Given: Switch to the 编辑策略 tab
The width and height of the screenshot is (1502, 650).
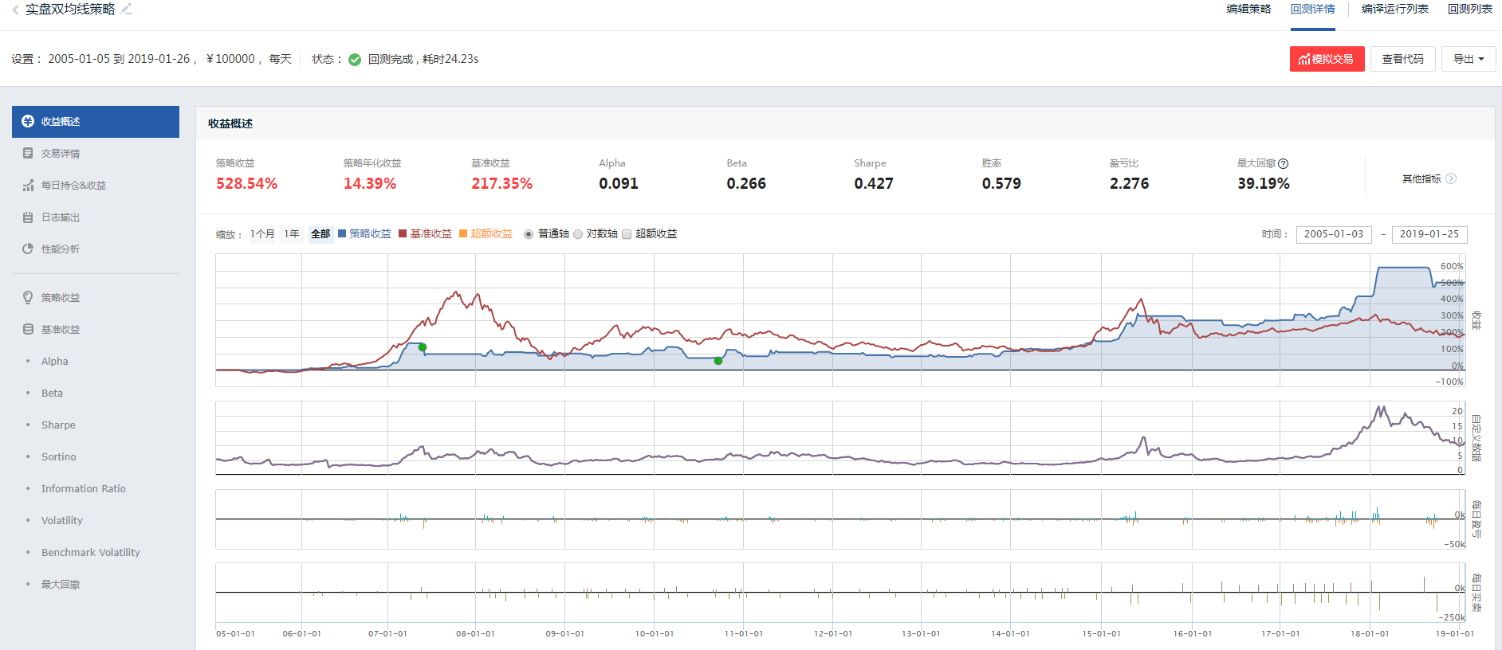Looking at the screenshot, I should [1248, 10].
